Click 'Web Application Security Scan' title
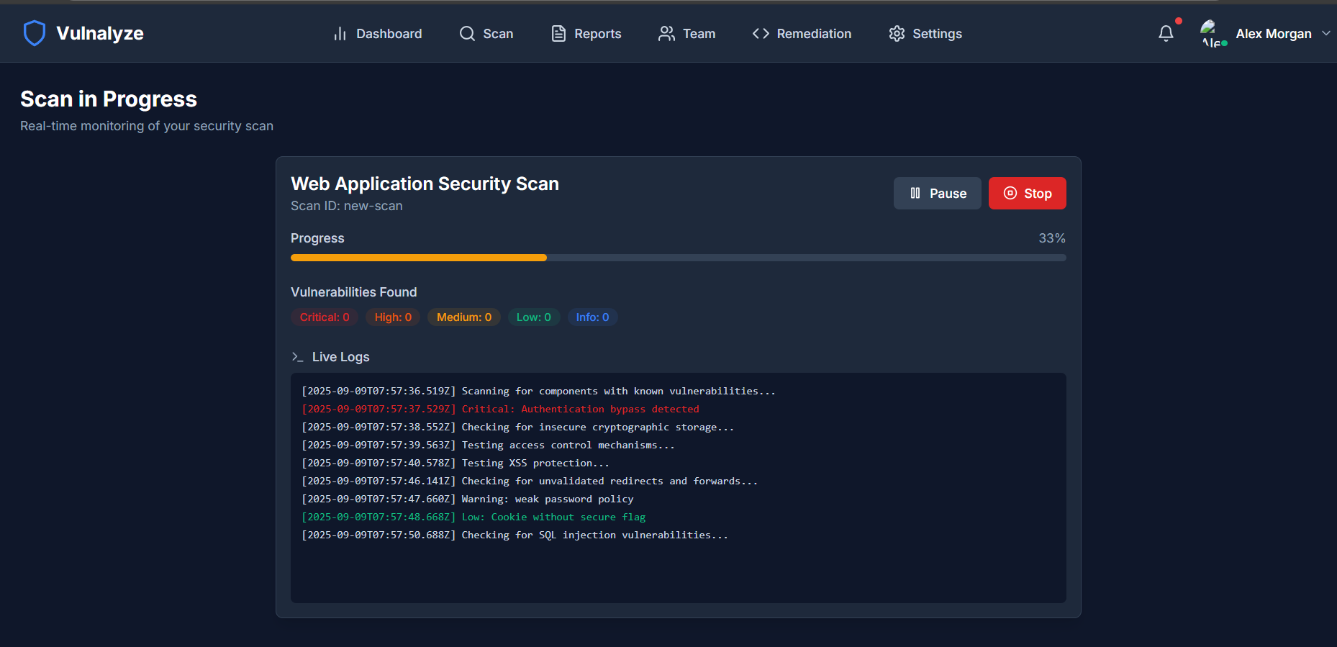The height and width of the screenshot is (647, 1337). [x=425, y=184]
